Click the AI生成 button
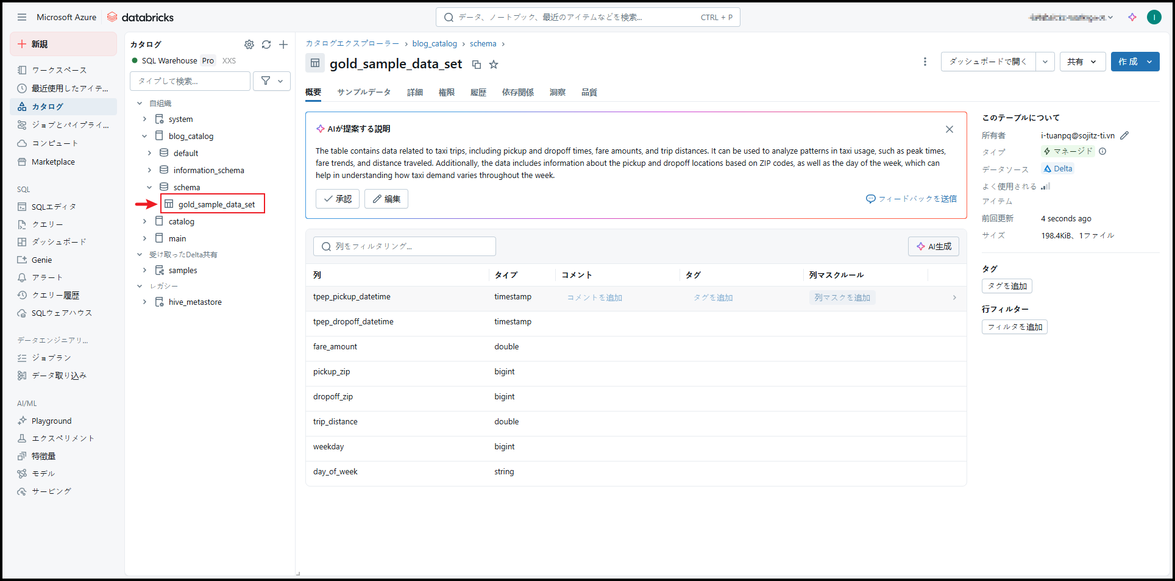1175x581 pixels. [x=933, y=246]
